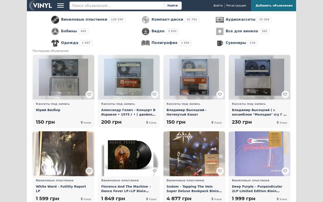Favorite the Высоцкий ансамбль Мелодия listing
Viewport: 323px width, 202px height.
pos(285,94)
